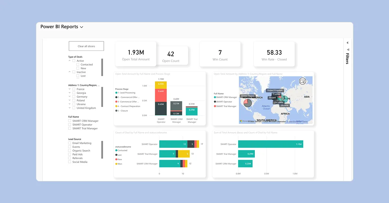This screenshot has width=389, height=203.
Task: Click the Clear all slicers button
Action: [x=86, y=46]
